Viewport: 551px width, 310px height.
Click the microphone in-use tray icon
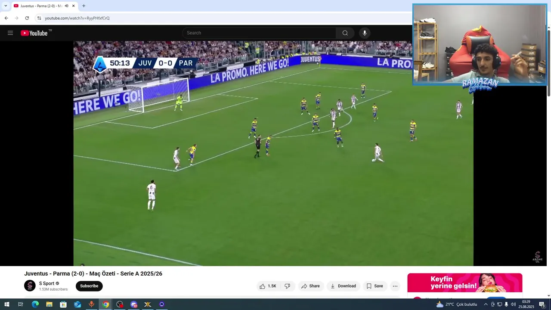pos(506,304)
